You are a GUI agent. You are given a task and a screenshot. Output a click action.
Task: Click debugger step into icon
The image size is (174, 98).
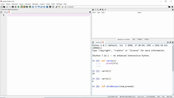click(39, 7)
